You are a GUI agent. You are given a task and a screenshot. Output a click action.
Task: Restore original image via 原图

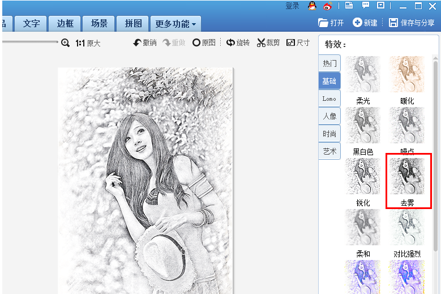pyautogui.click(x=204, y=43)
